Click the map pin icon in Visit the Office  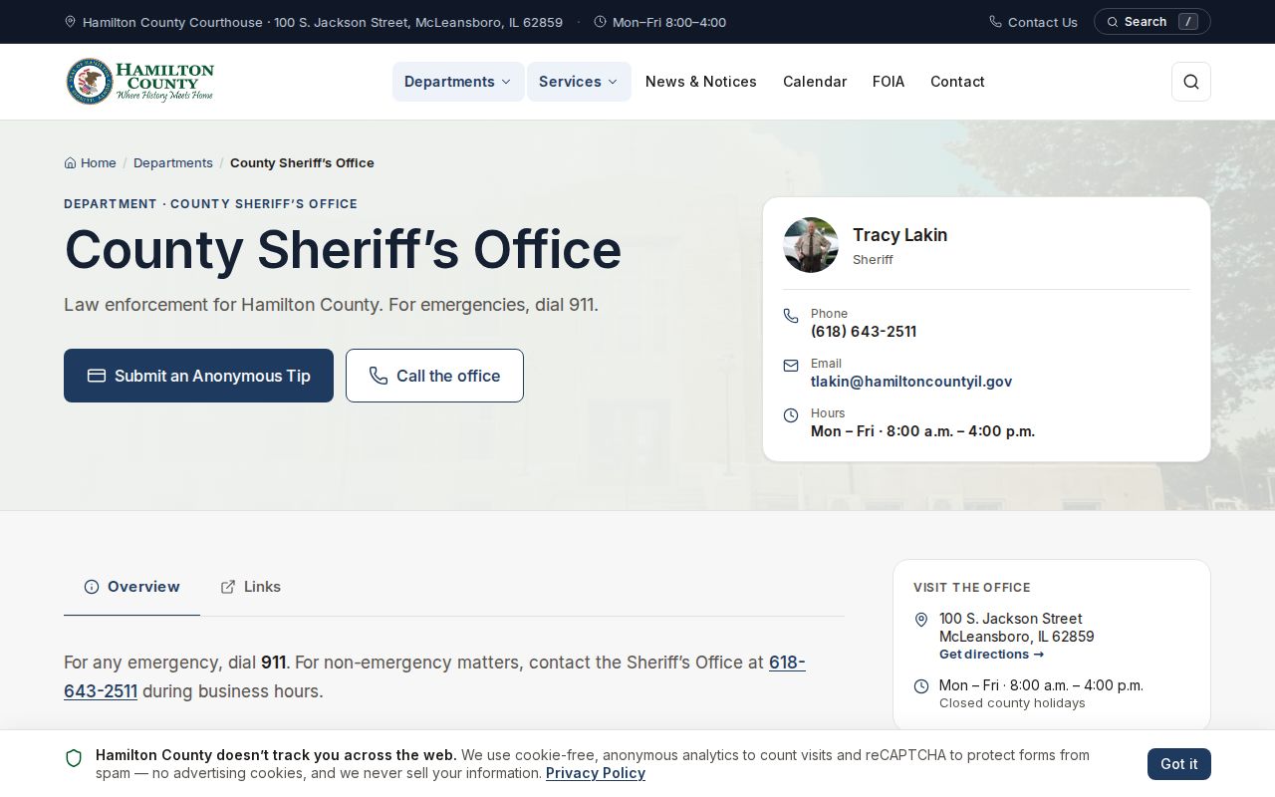point(921,620)
